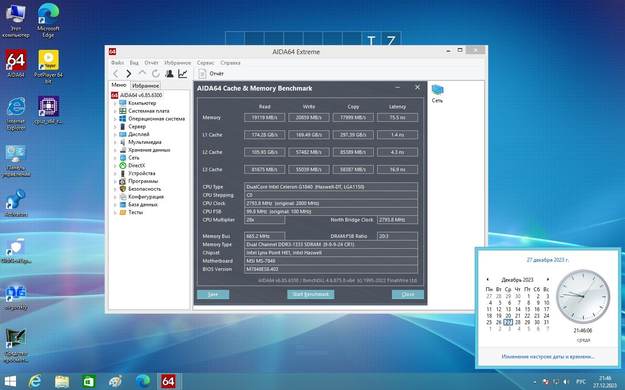
Task: Open the Windows Store taskbar icon
Action: point(89,381)
